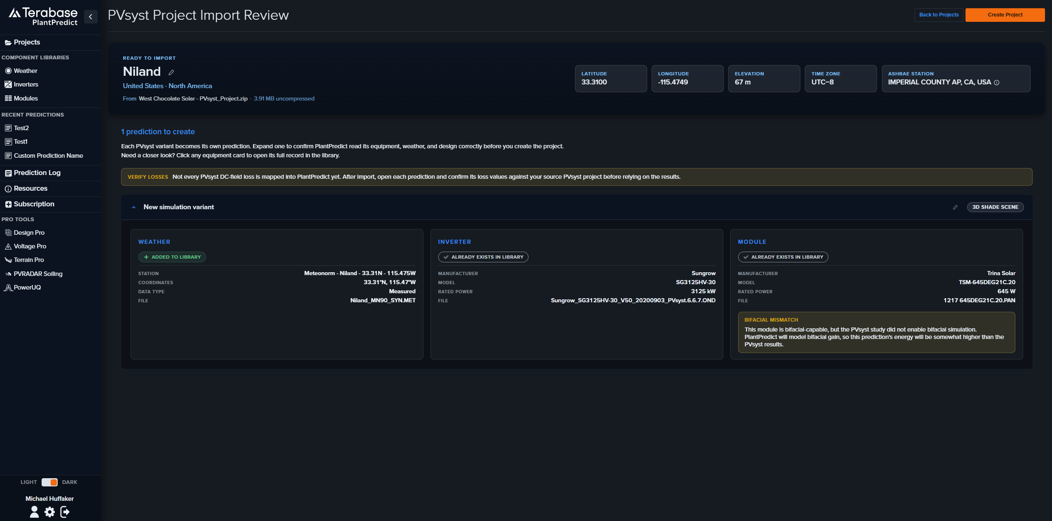Screen dimensions: 1052x521
Task: Click inverter Already Exists in Library badge
Action: pyautogui.click(x=483, y=257)
